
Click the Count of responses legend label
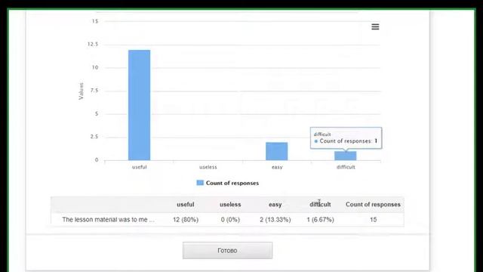pos(232,183)
